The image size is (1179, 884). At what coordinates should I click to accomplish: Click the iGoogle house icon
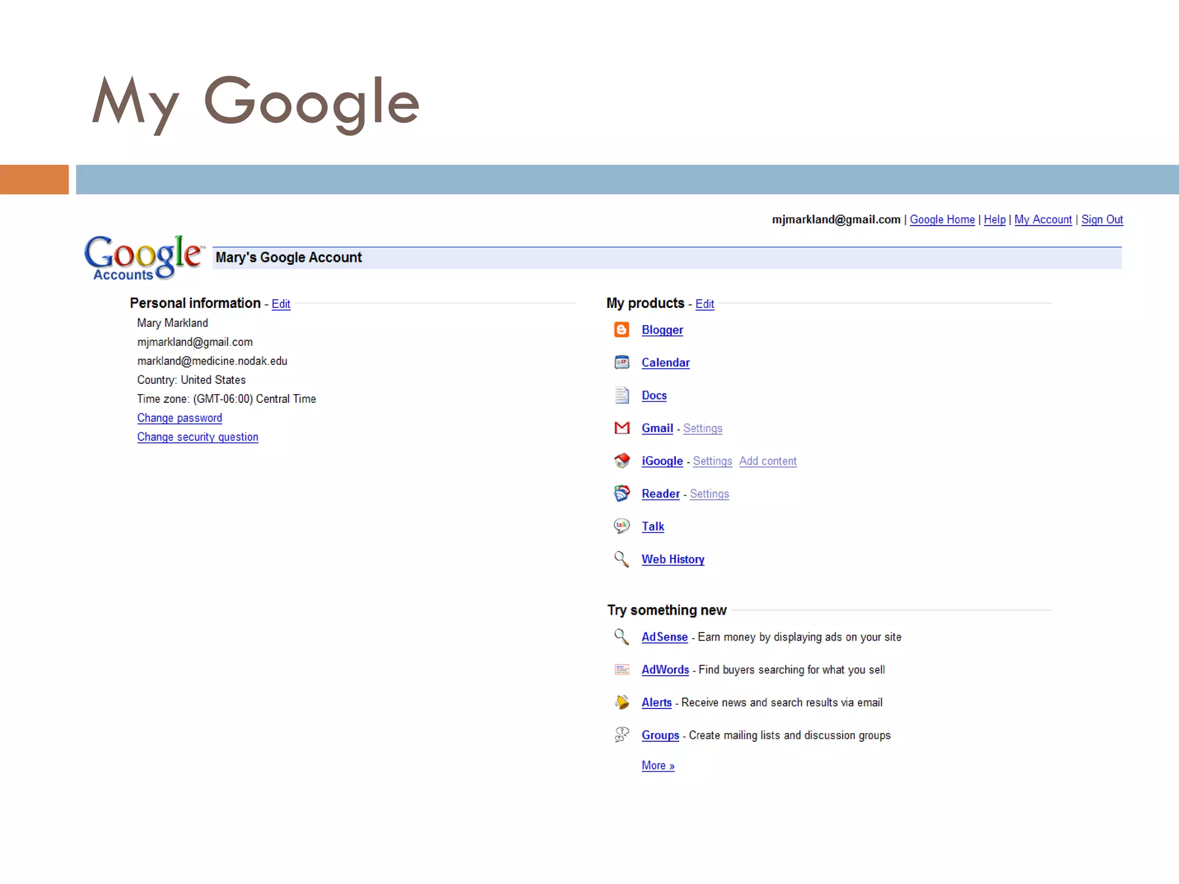click(622, 460)
